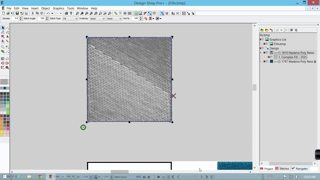Expand the 1797 Madeira Poly Neon branch
Viewport: 320px width, 180px height.
click(x=261, y=61)
